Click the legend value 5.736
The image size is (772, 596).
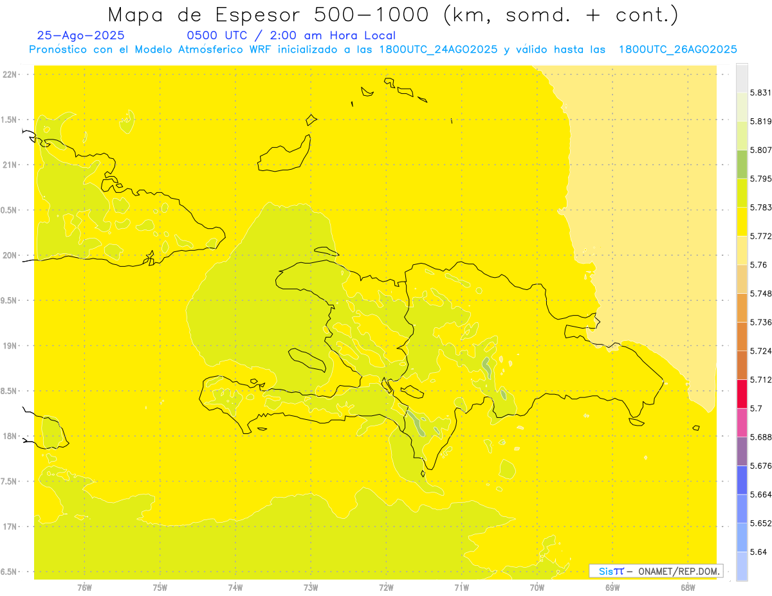click(761, 322)
